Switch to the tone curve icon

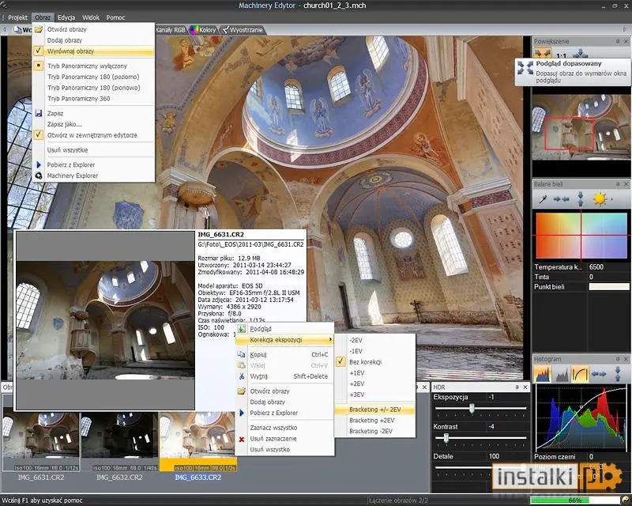(x=580, y=374)
